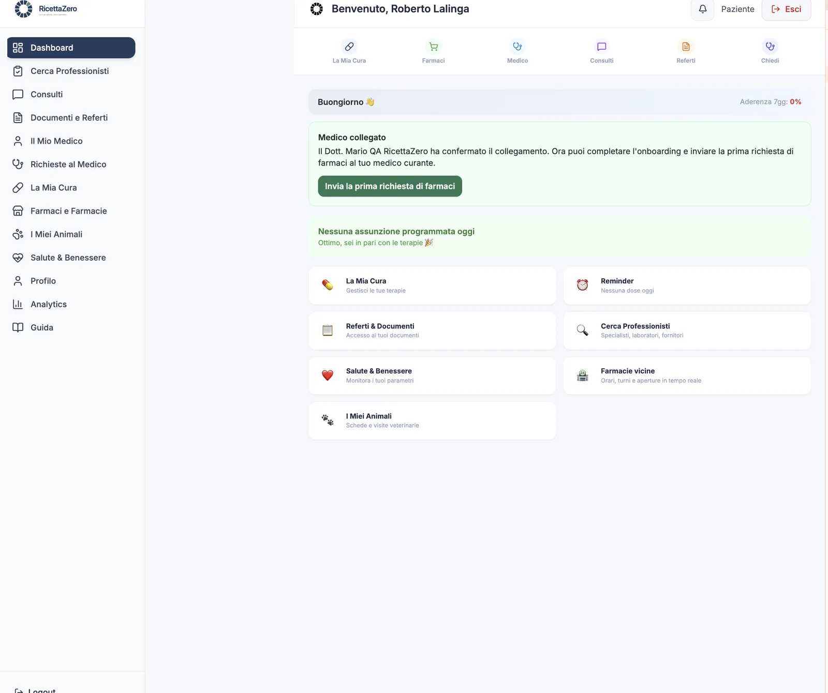Screen dimensions: 828x693
Task: Click Invia la prima richiesta di farmaci
Action: click(x=390, y=186)
